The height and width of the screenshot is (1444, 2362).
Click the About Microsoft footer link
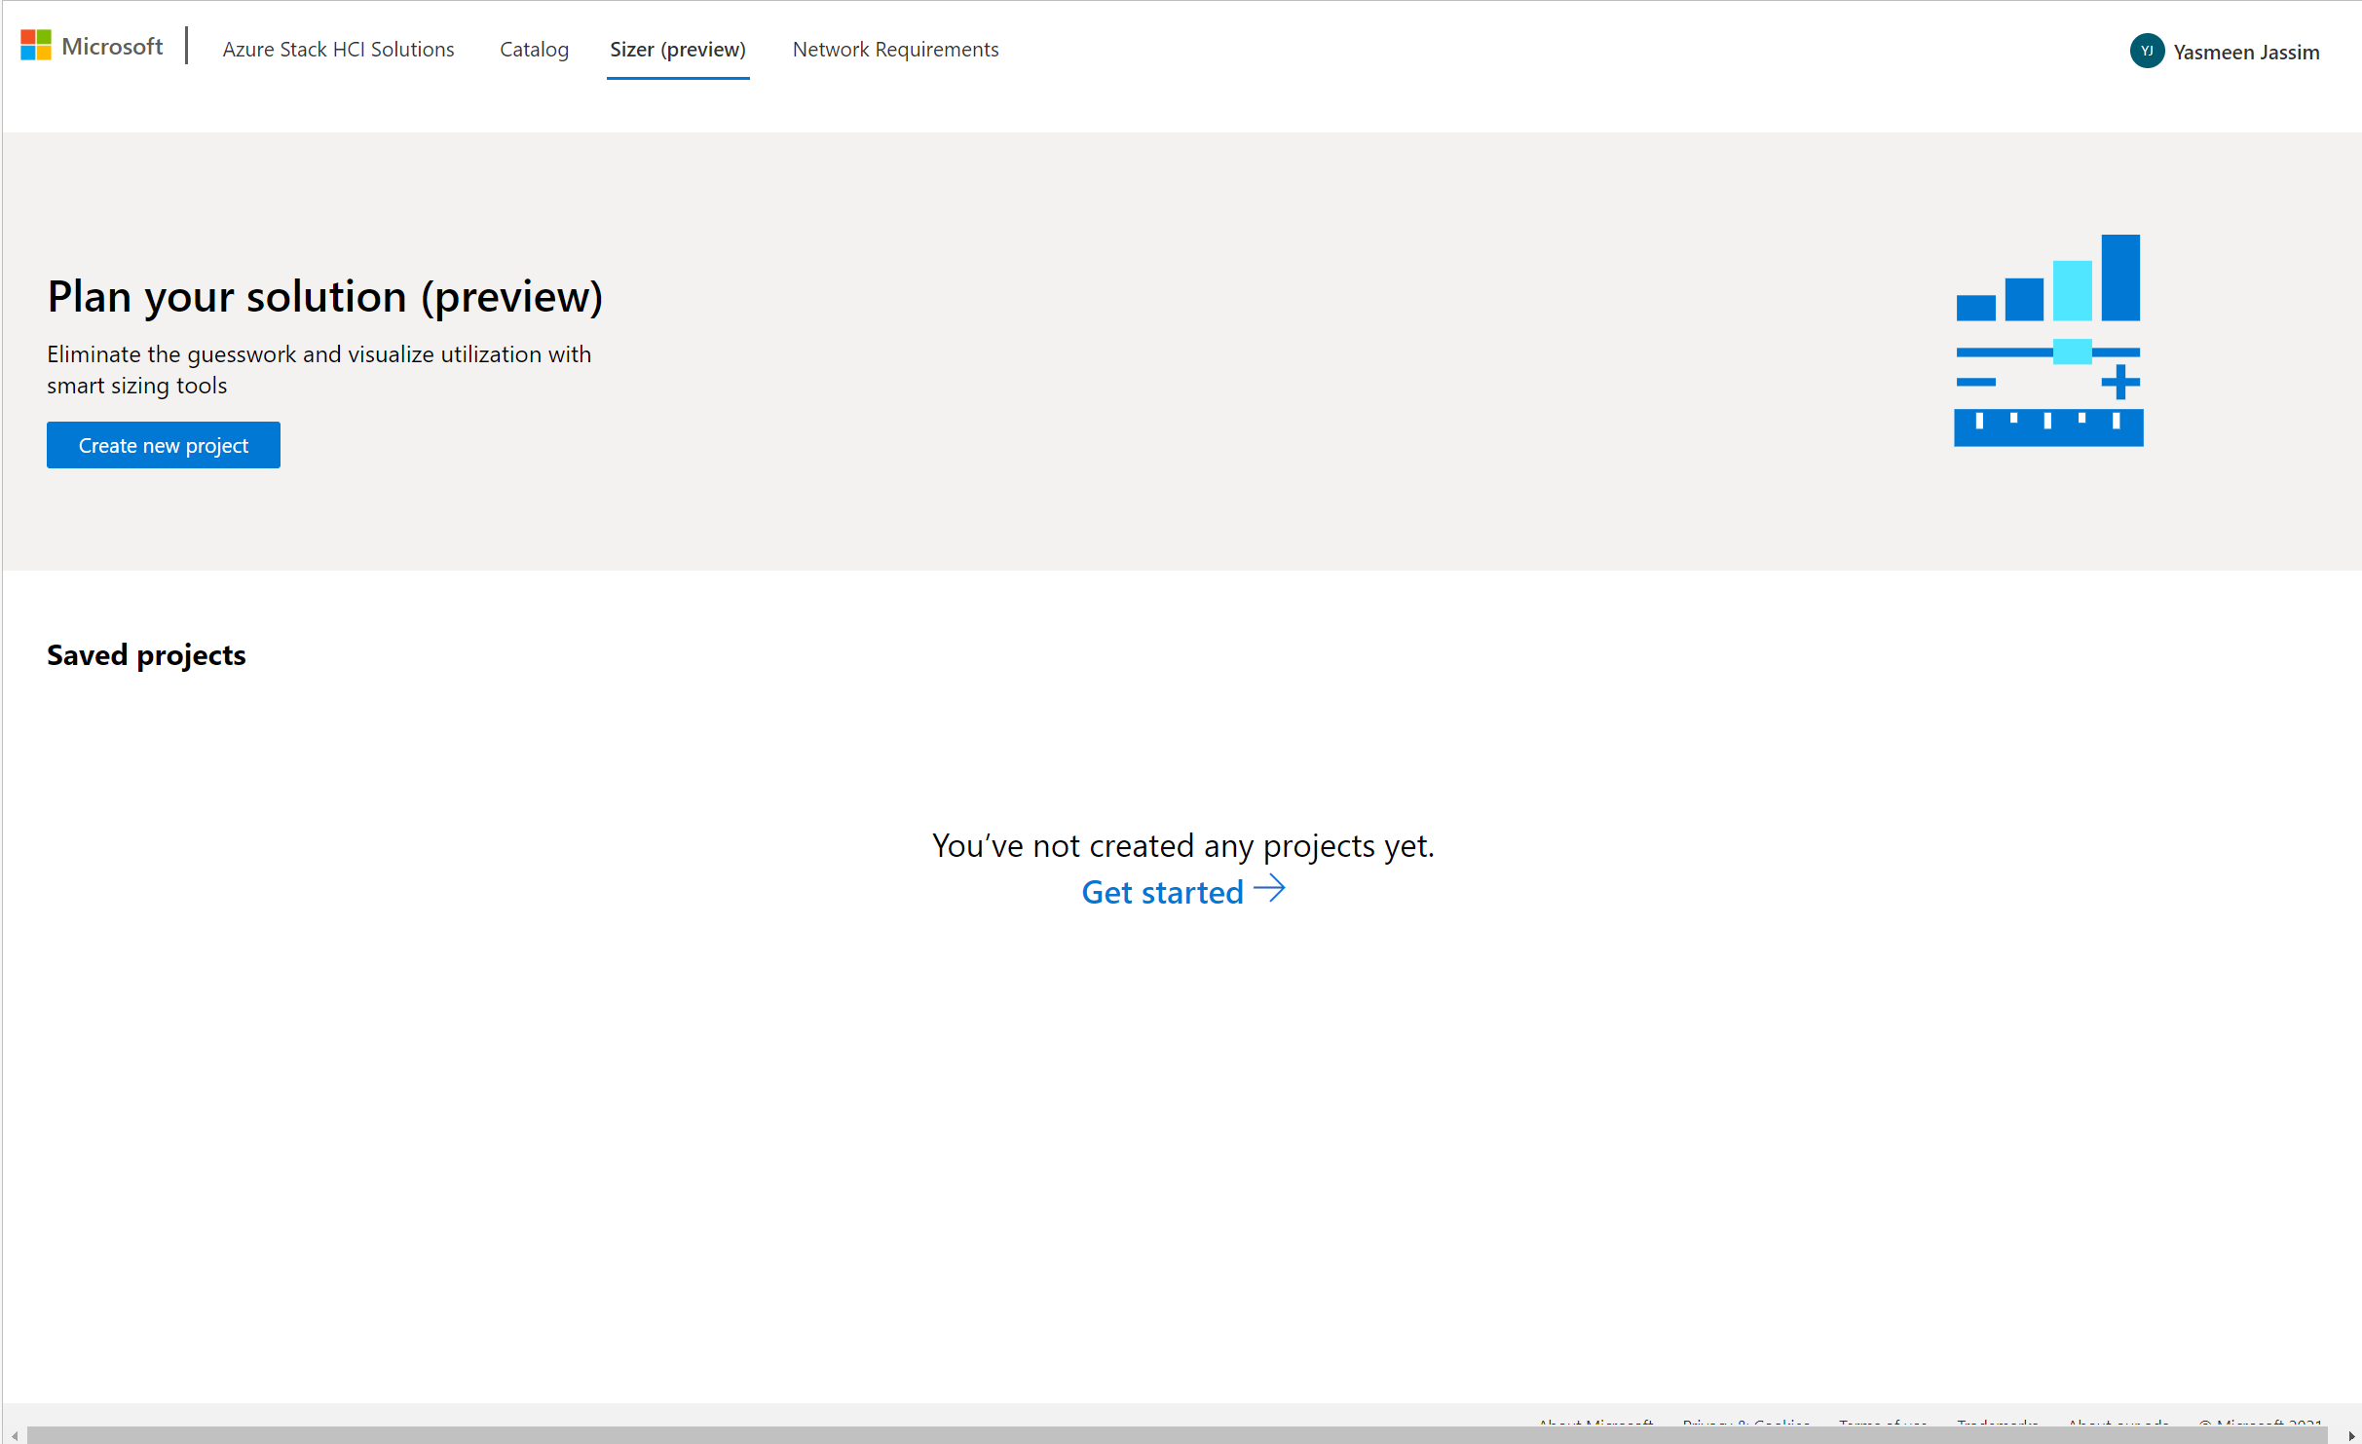[x=1595, y=1423]
